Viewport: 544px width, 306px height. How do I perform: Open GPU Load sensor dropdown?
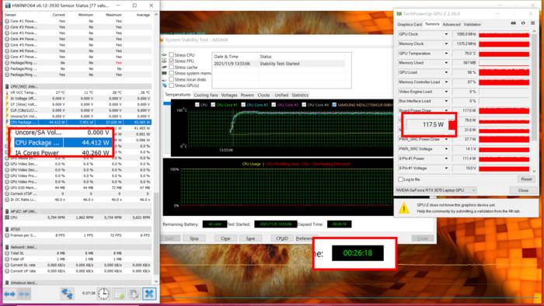coord(446,72)
